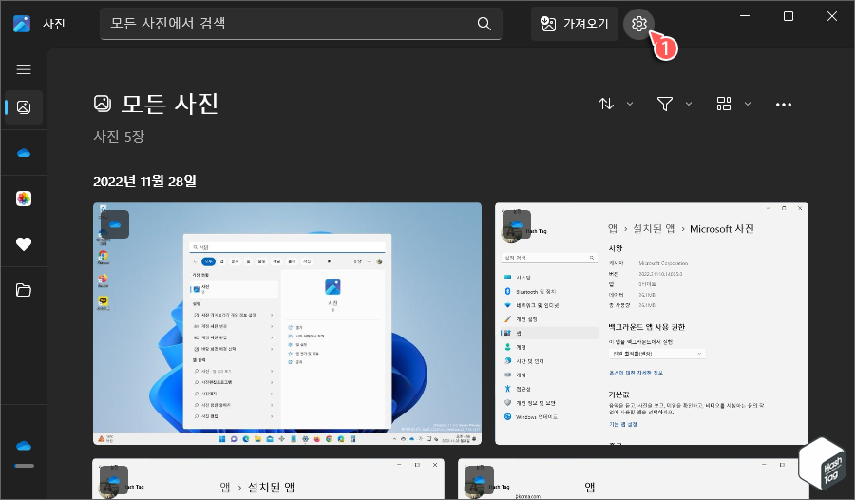This screenshot has width=855, height=500.
Task: Click the 2022년 11월 28일 date heading
Action: click(144, 182)
